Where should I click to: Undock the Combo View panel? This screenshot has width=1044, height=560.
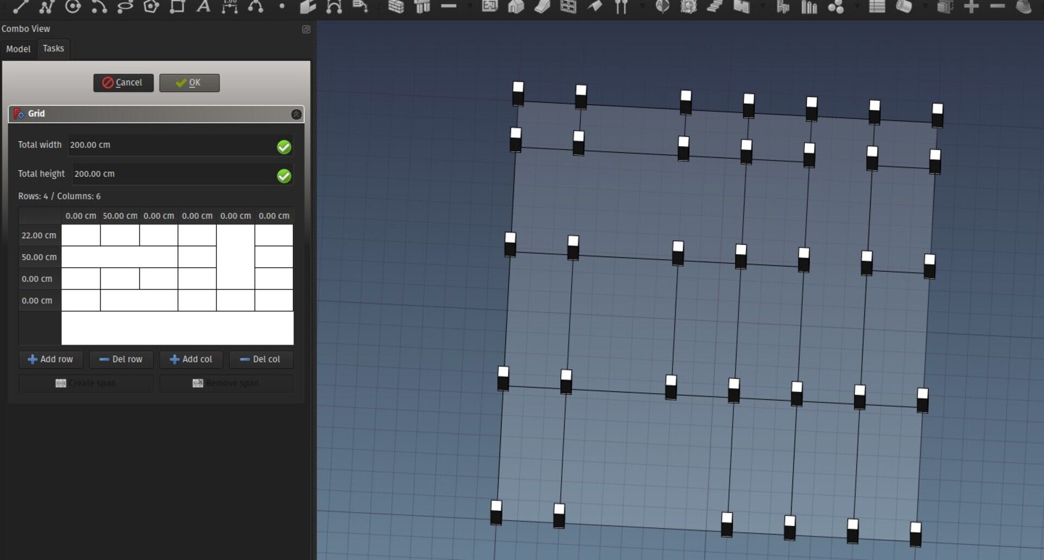(306, 29)
